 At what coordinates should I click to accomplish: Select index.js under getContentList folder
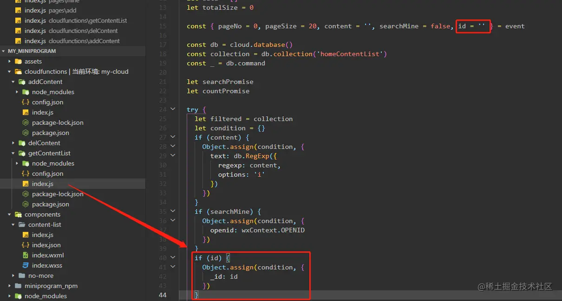(x=72, y=184)
